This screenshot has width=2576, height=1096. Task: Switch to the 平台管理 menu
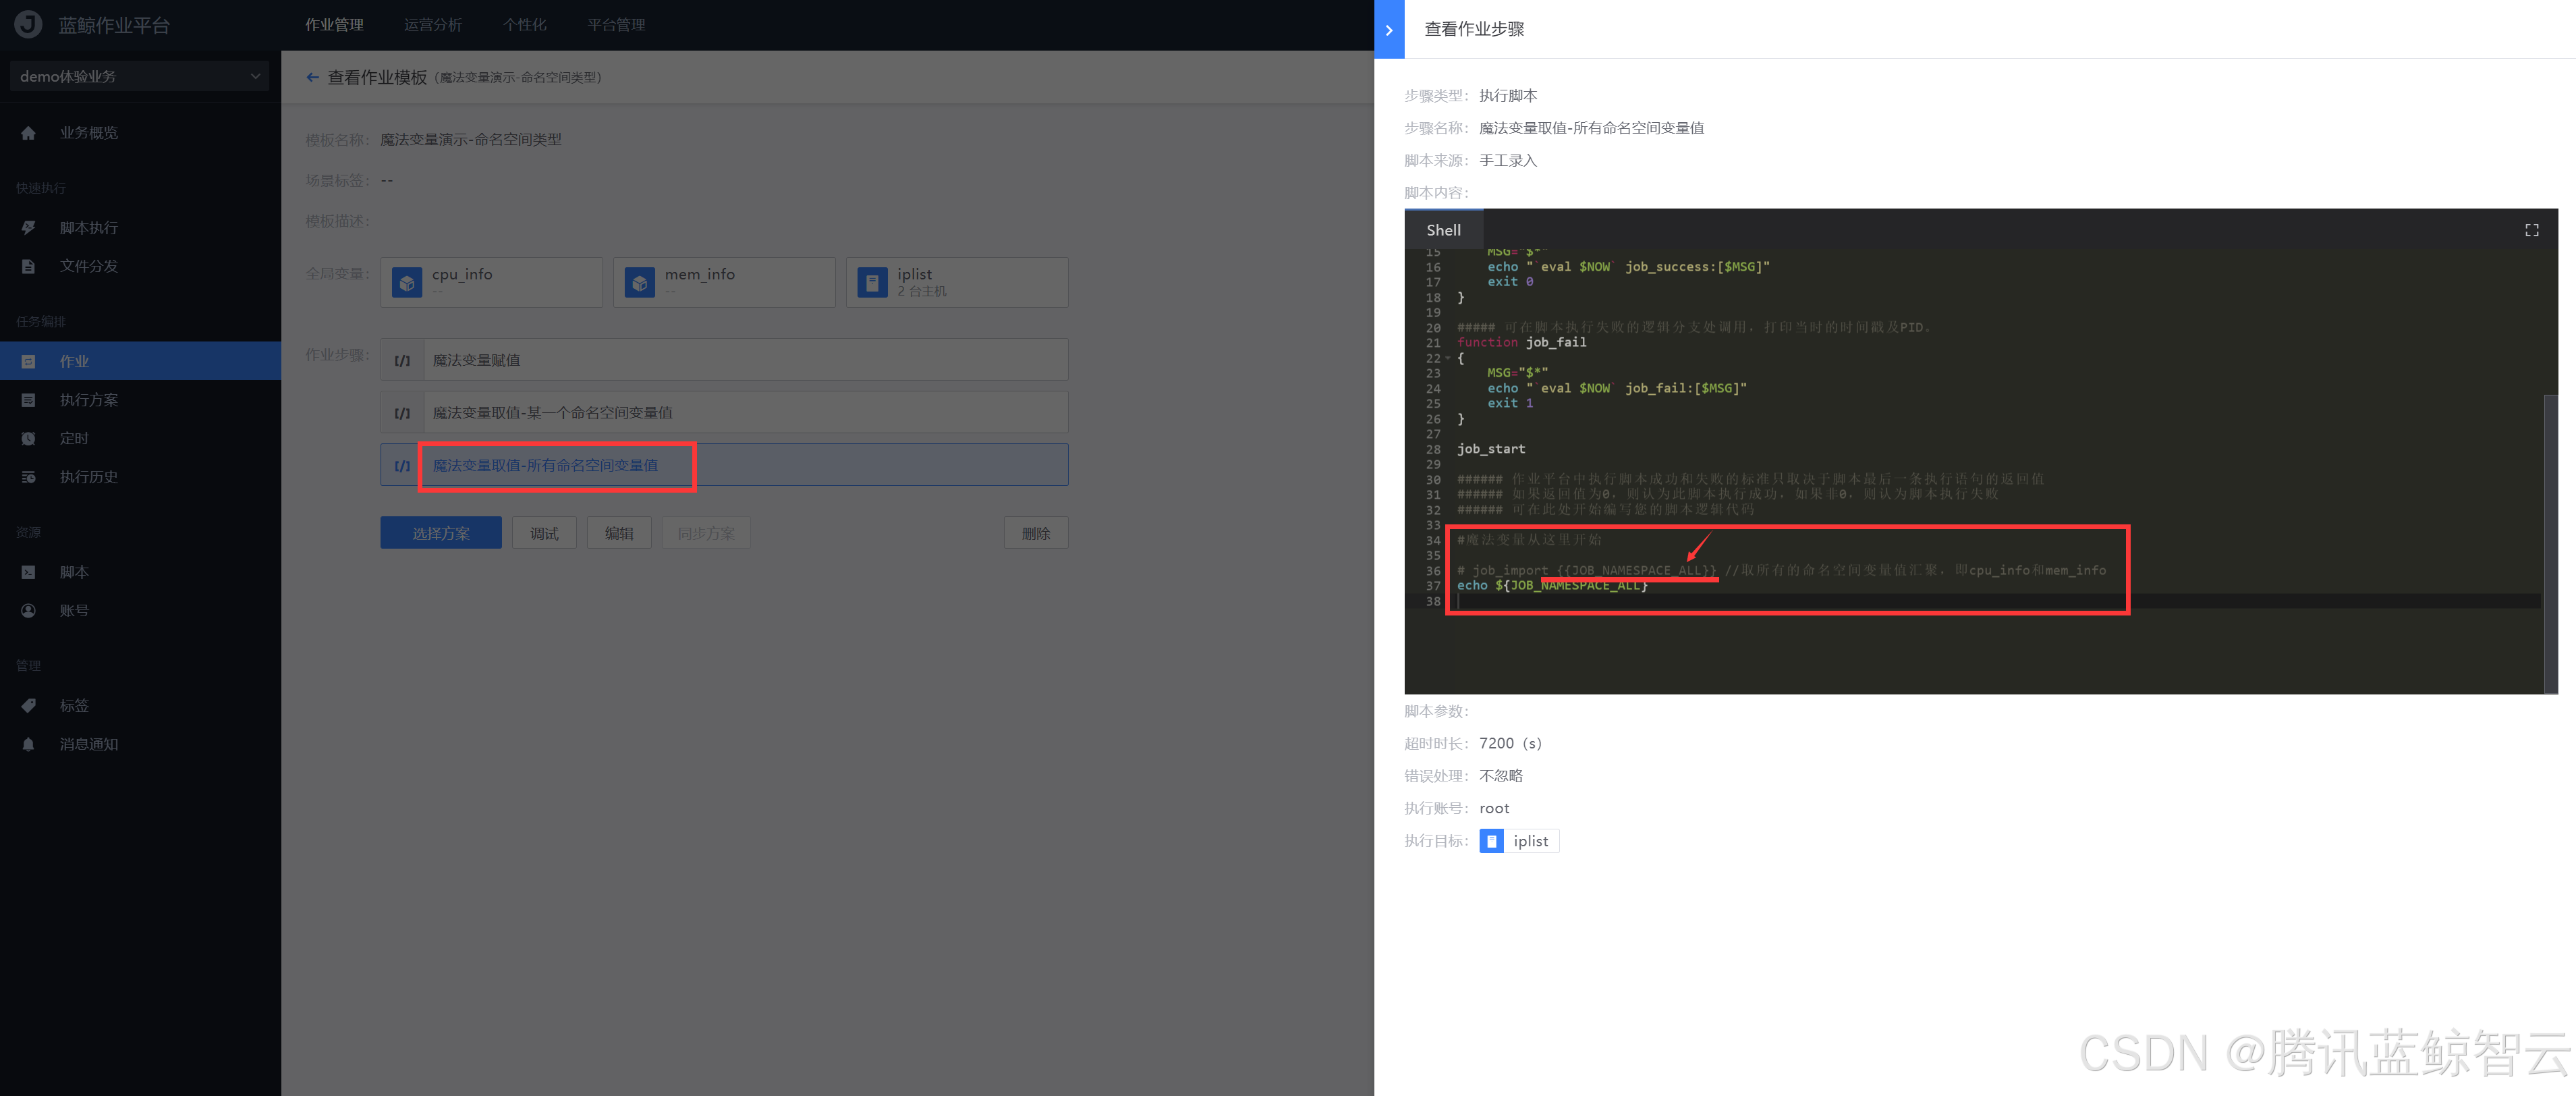[x=615, y=25]
